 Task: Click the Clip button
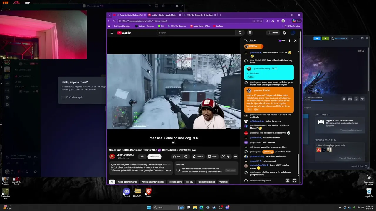coord(226,156)
